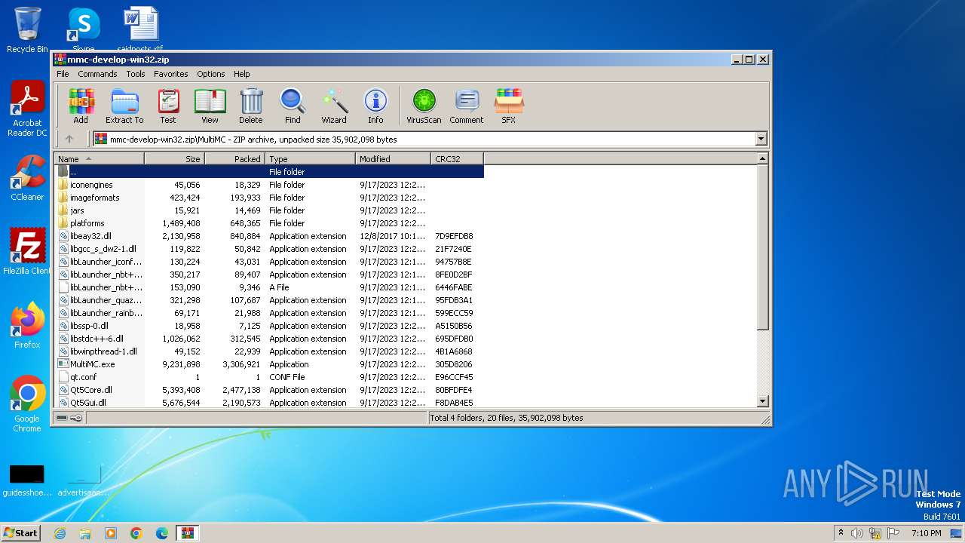Viewport: 965px width, 543px height.
Task: Sort by Name column header
Action: (x=99, y=159)
